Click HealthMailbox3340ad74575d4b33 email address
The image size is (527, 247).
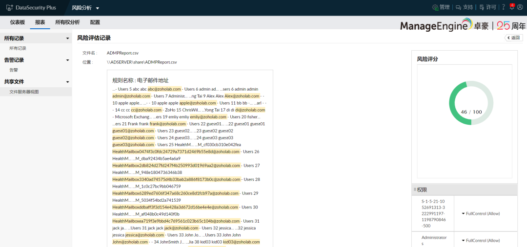(177, 180)
